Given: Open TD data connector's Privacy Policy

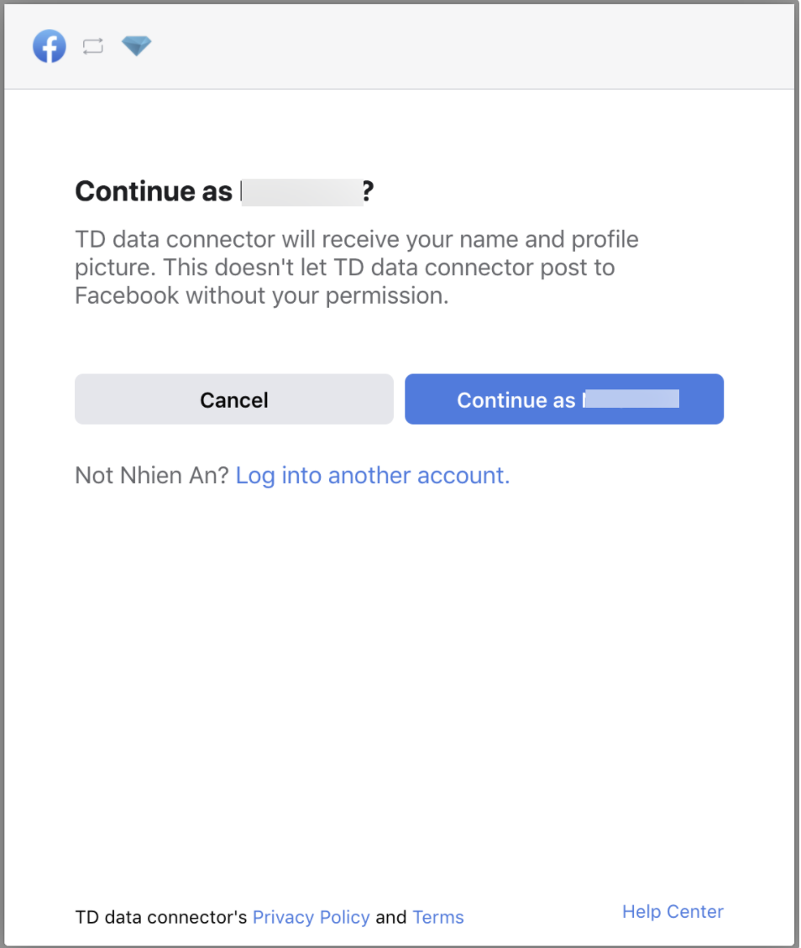Looking at the screenshot, I should click(x=311, y=917).
